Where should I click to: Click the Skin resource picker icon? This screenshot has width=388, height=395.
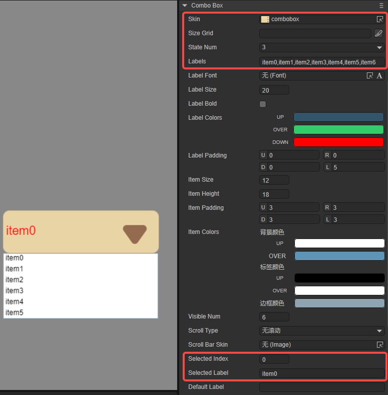[x=379, y=19]
